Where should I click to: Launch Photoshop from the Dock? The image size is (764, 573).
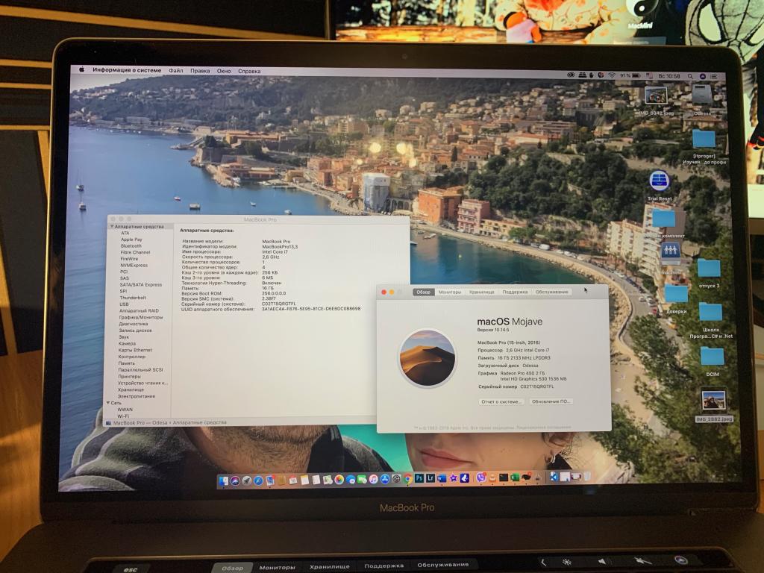[x=419, y=478]
